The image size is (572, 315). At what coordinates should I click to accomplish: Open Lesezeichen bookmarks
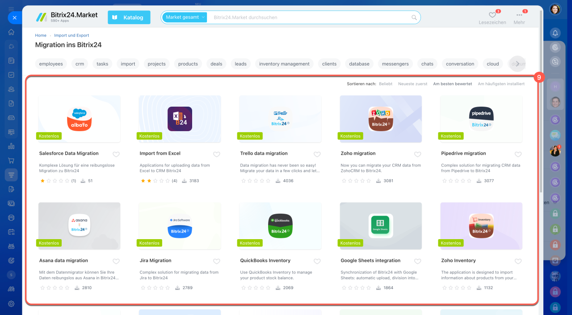point(492,17)
